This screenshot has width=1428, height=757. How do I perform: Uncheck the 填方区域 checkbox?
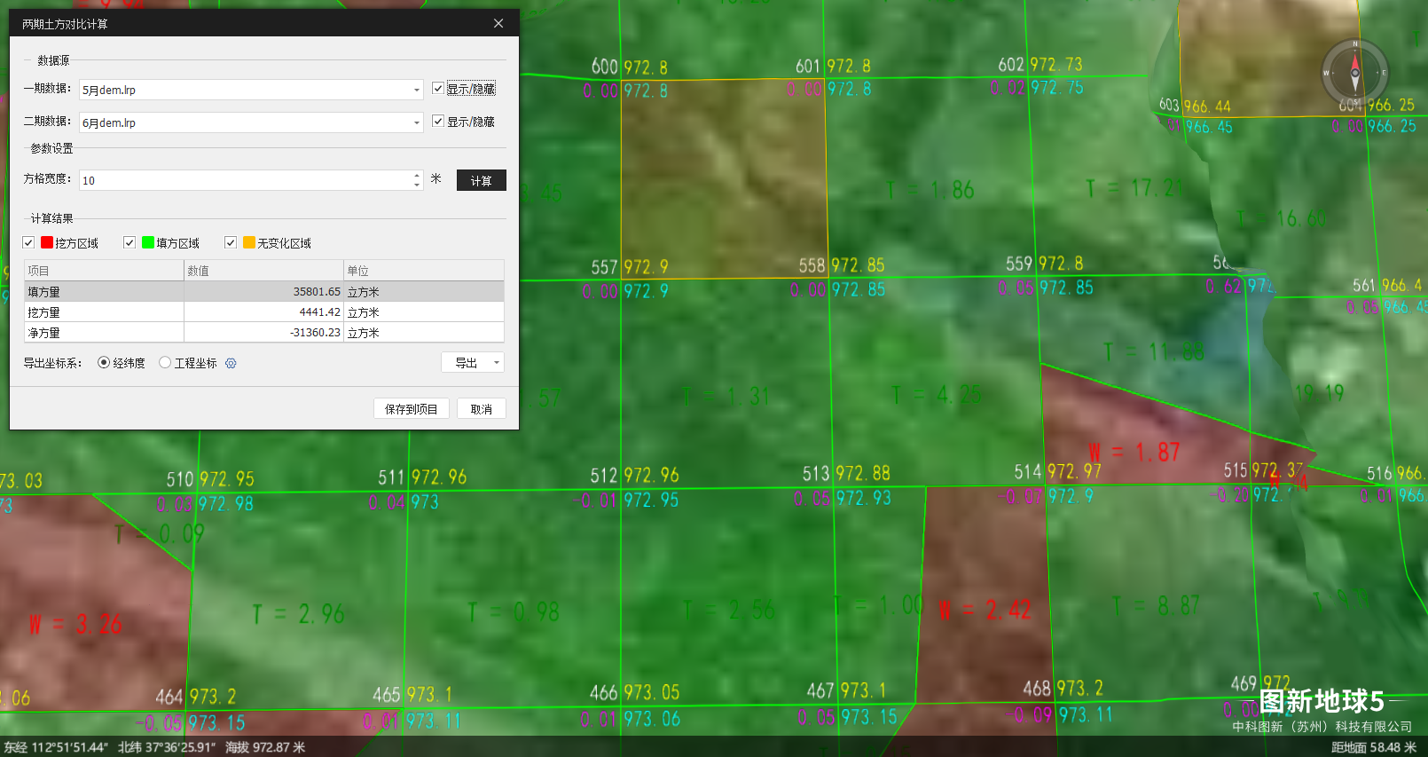(129, 242)
